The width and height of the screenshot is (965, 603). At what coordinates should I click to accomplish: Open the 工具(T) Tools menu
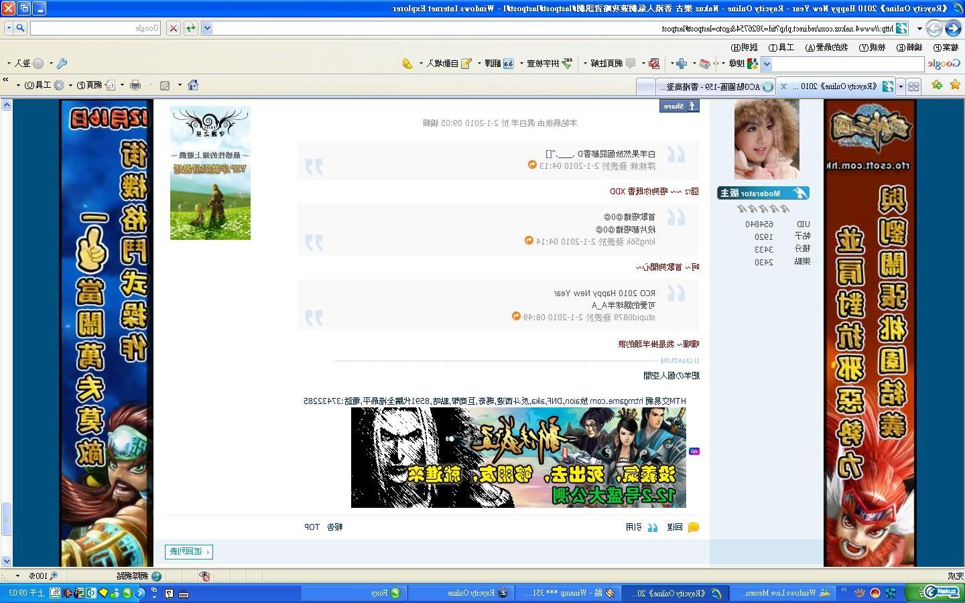(781, 48)
